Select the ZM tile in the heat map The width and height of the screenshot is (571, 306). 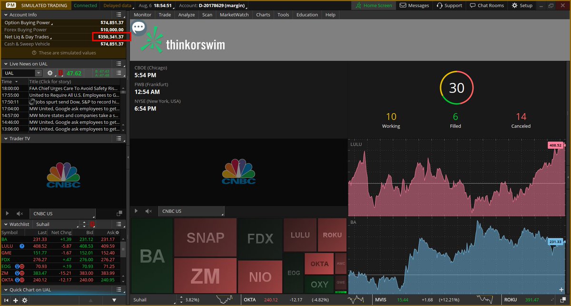[x=205, y=276]
